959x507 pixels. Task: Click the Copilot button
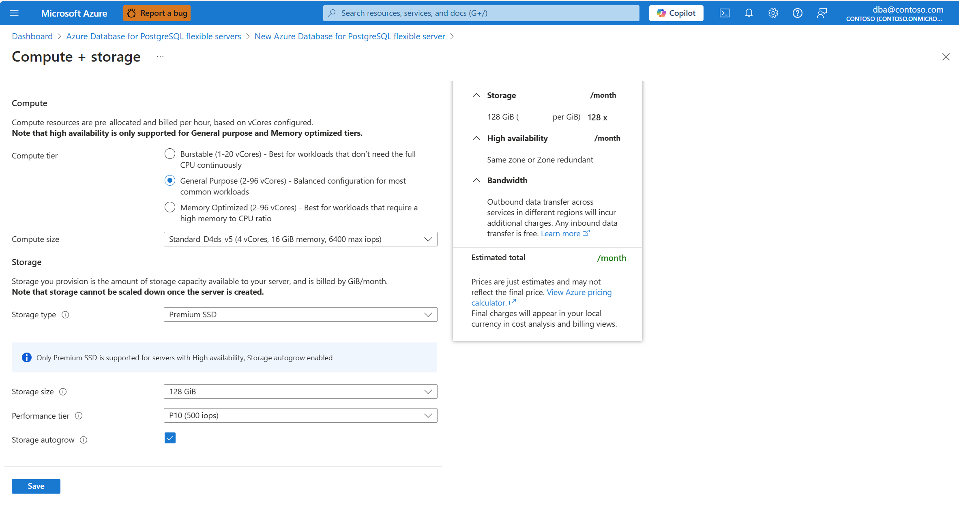coord(676,13)
